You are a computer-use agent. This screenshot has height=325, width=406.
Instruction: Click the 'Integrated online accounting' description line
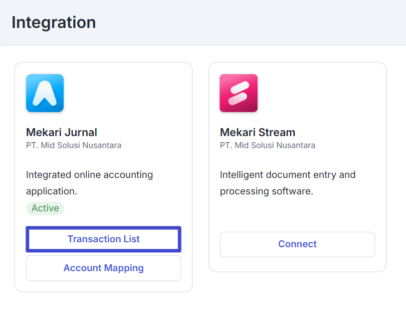89,175
